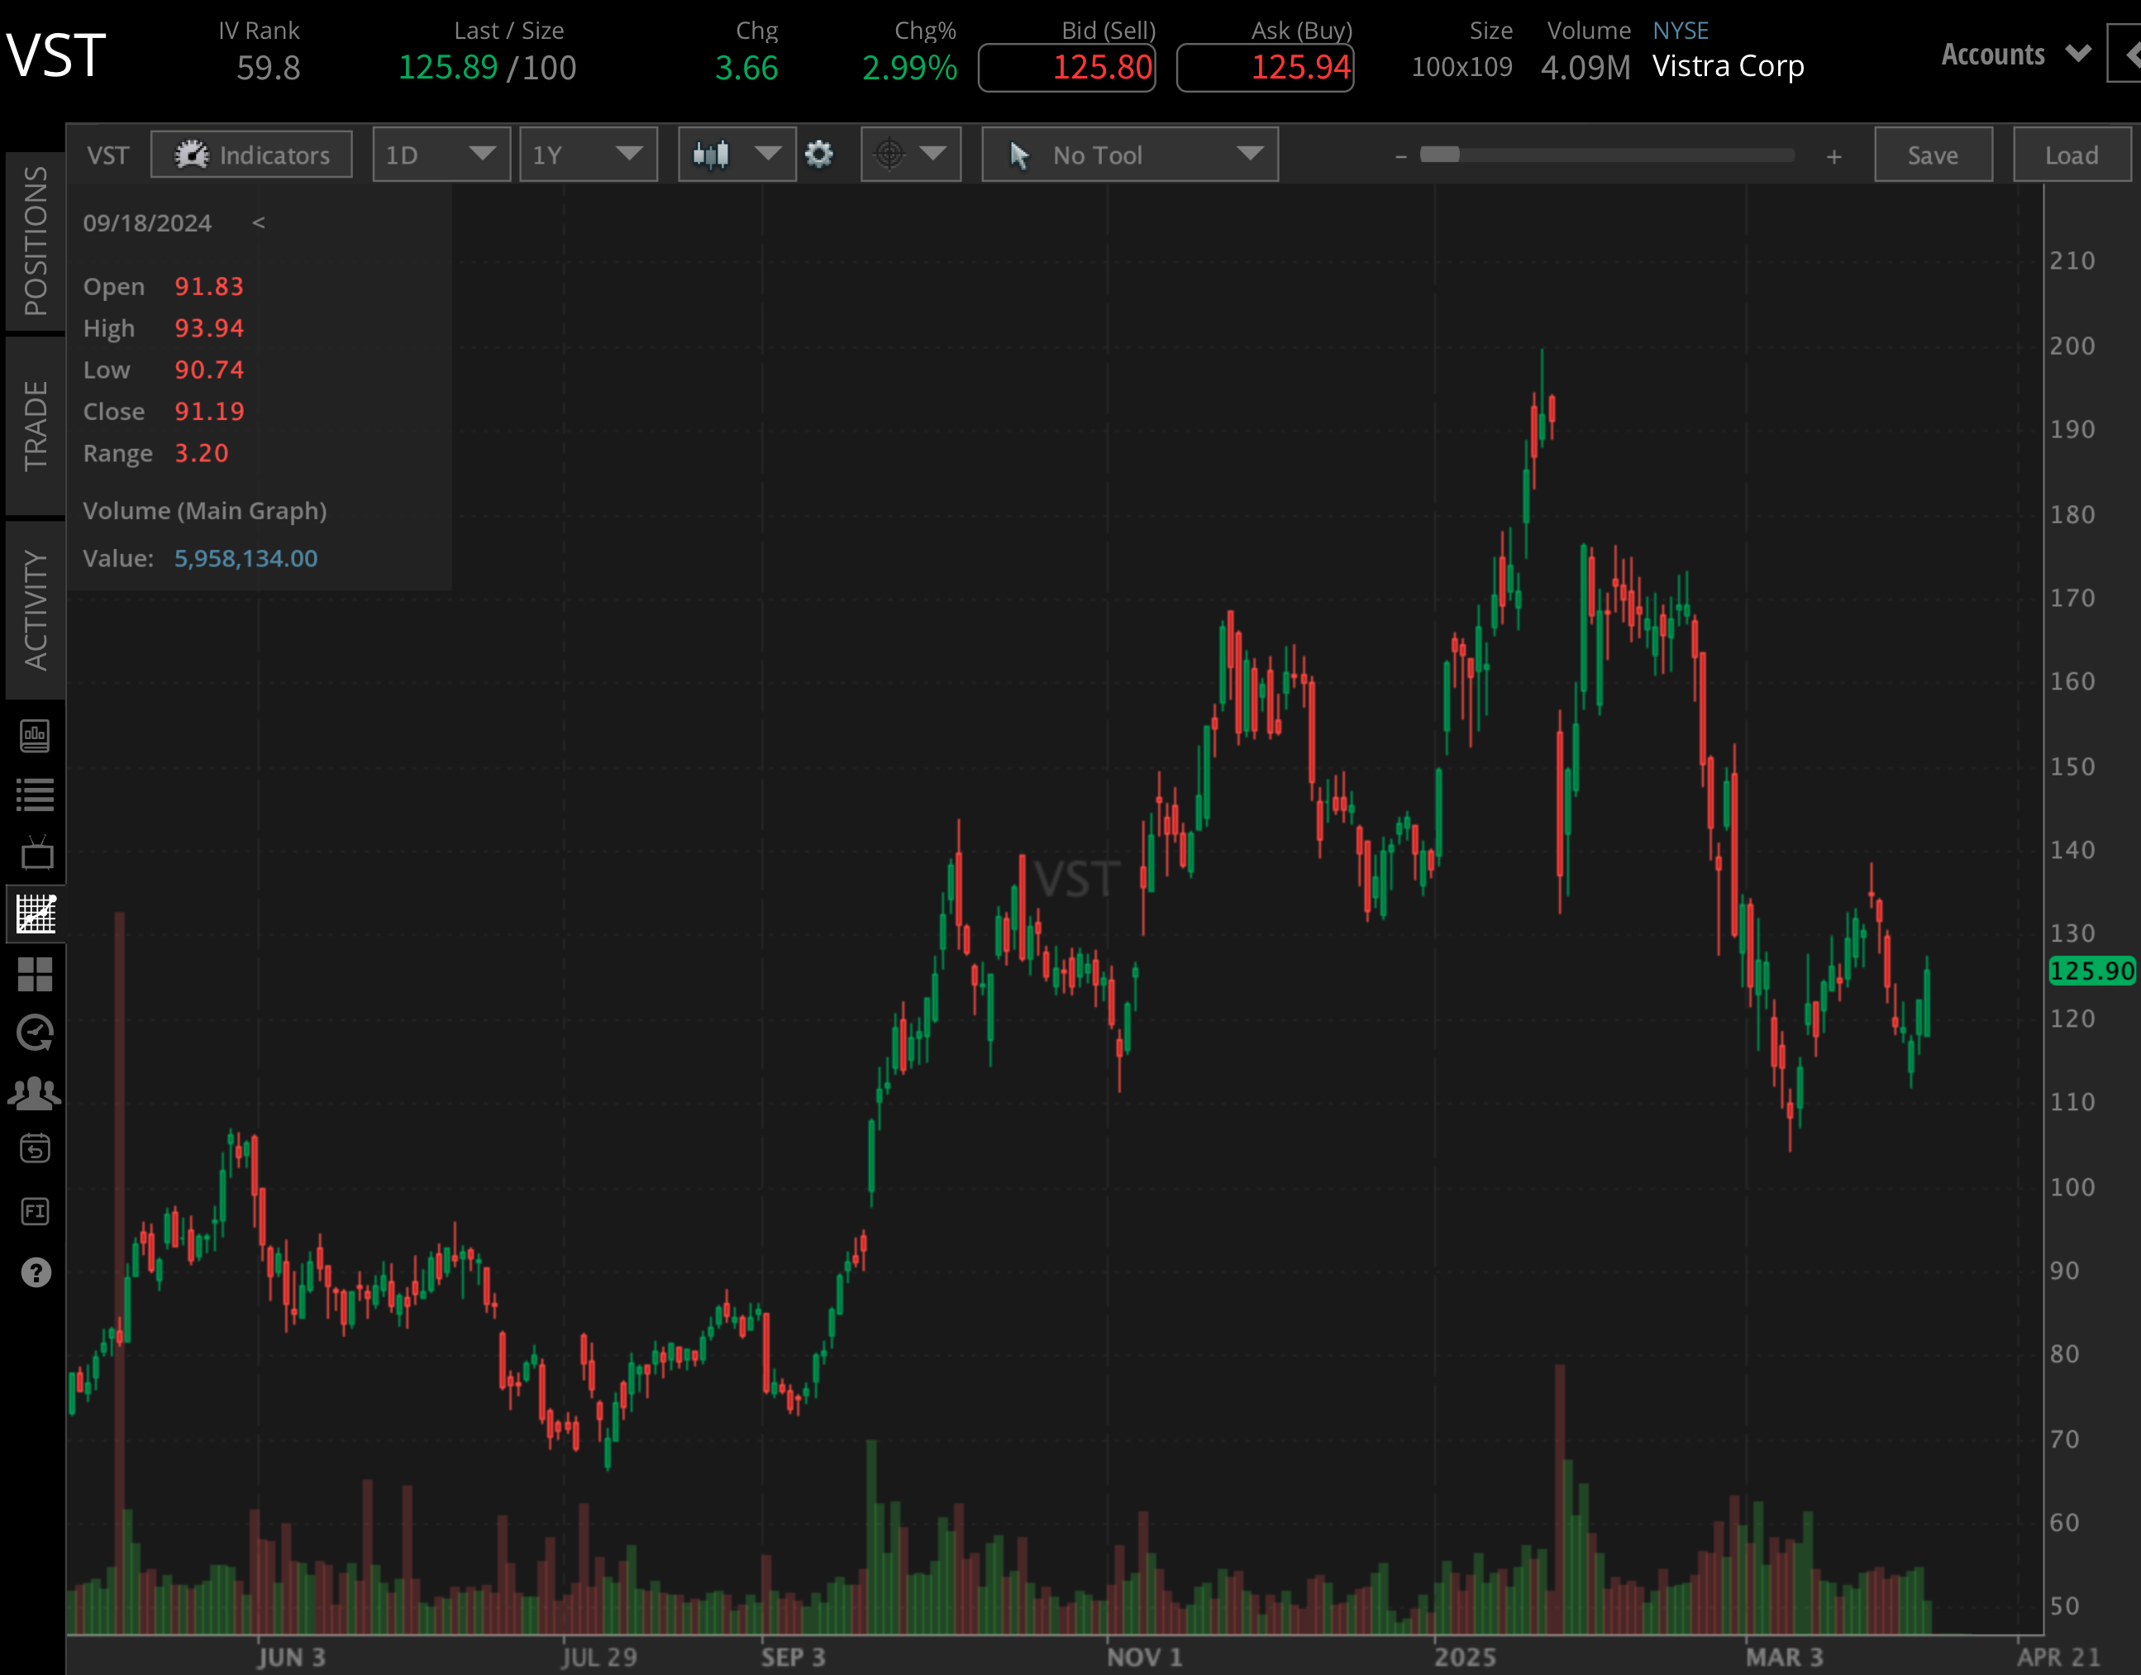Image resolution: width=2141 pixels, height=1675 pixels.
Task: Adjust the chart zoom slider
Action: 1441,154
